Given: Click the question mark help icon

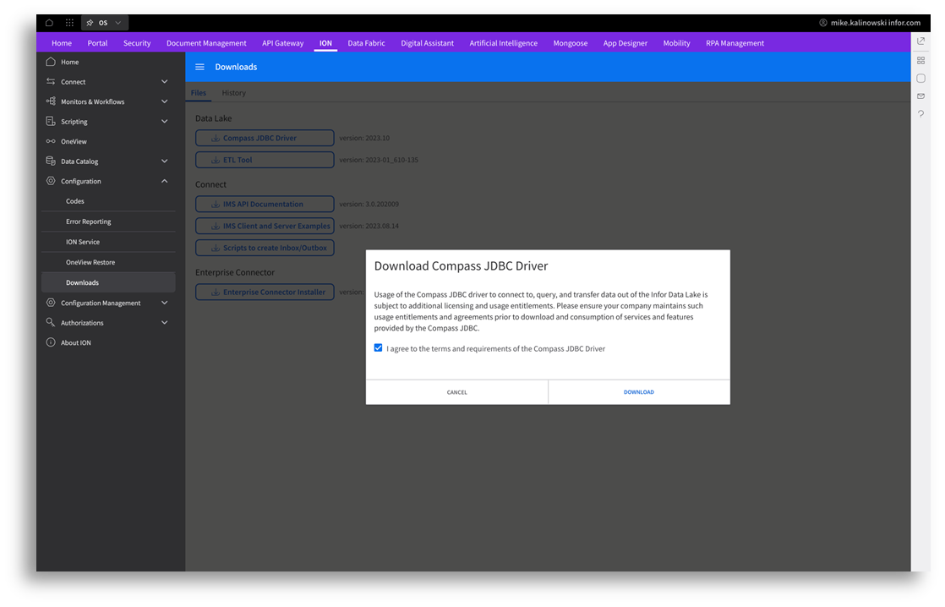Looking at the screenshot, I should [x=920, y=114].
